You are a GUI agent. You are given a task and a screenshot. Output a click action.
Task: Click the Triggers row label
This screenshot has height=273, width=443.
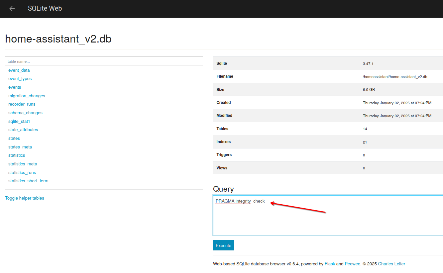pos(224,155)
